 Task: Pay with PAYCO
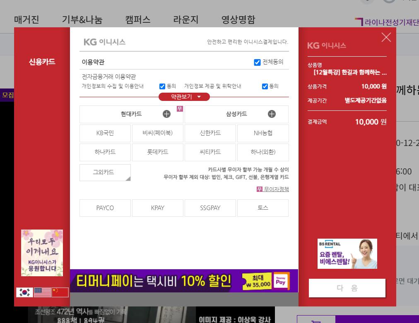(x=105, y=208)
